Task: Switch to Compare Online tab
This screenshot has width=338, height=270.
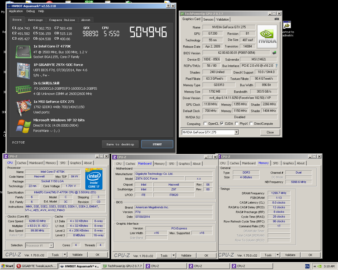Action: [x=62, y=20]
